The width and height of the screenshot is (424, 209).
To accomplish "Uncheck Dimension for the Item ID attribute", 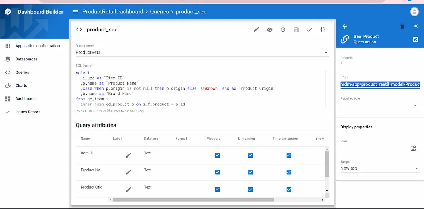I will [250, 155].
